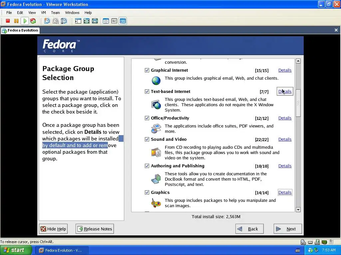The image size is (341, 255).
Task: Click the Take Snapshot toolbar icon
Action: (x=47, y=21)
